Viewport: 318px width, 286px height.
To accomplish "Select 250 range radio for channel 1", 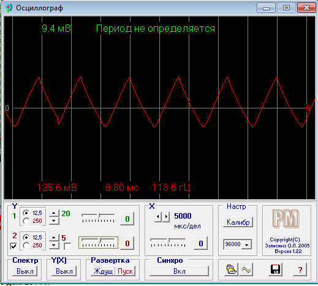I will coord(26,220).
